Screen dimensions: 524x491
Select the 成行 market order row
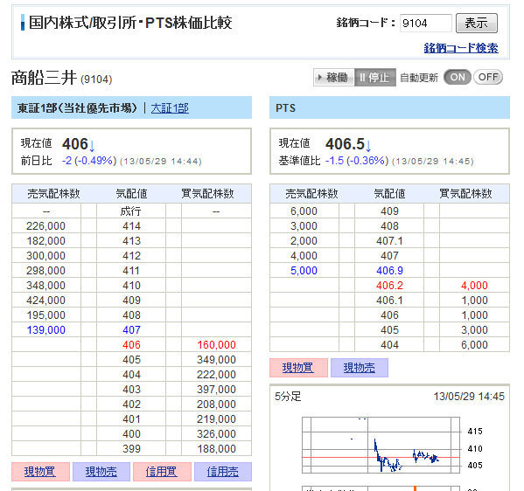pos(131,211)
